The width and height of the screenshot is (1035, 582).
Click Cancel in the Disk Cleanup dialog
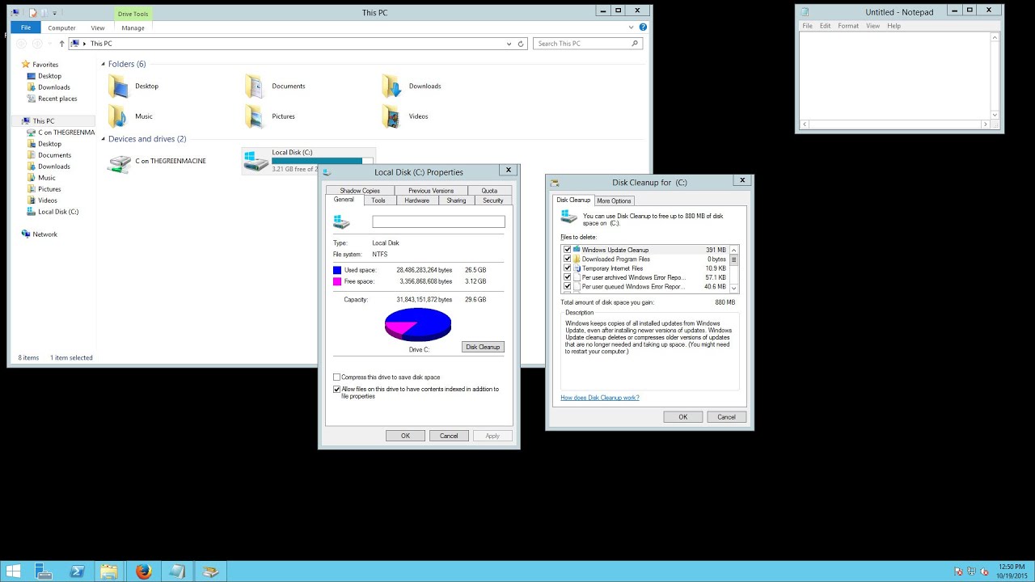coord(726,417)
